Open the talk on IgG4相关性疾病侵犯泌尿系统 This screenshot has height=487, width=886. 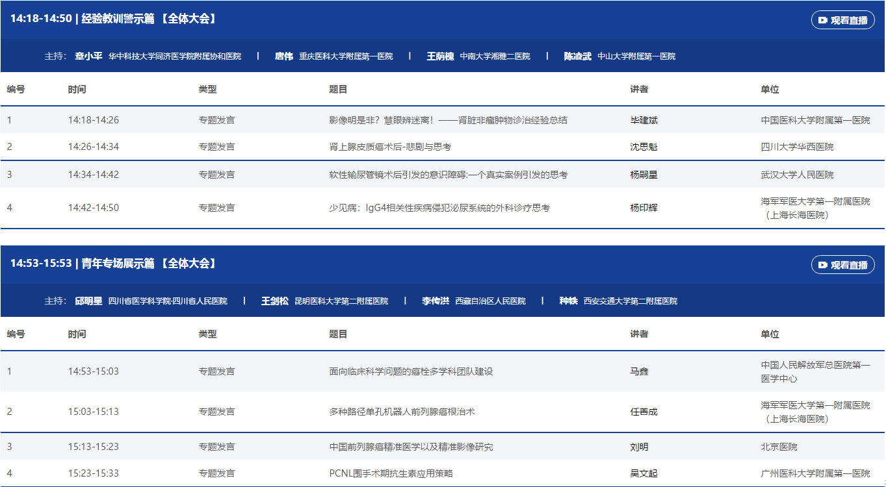coord(439,208)
